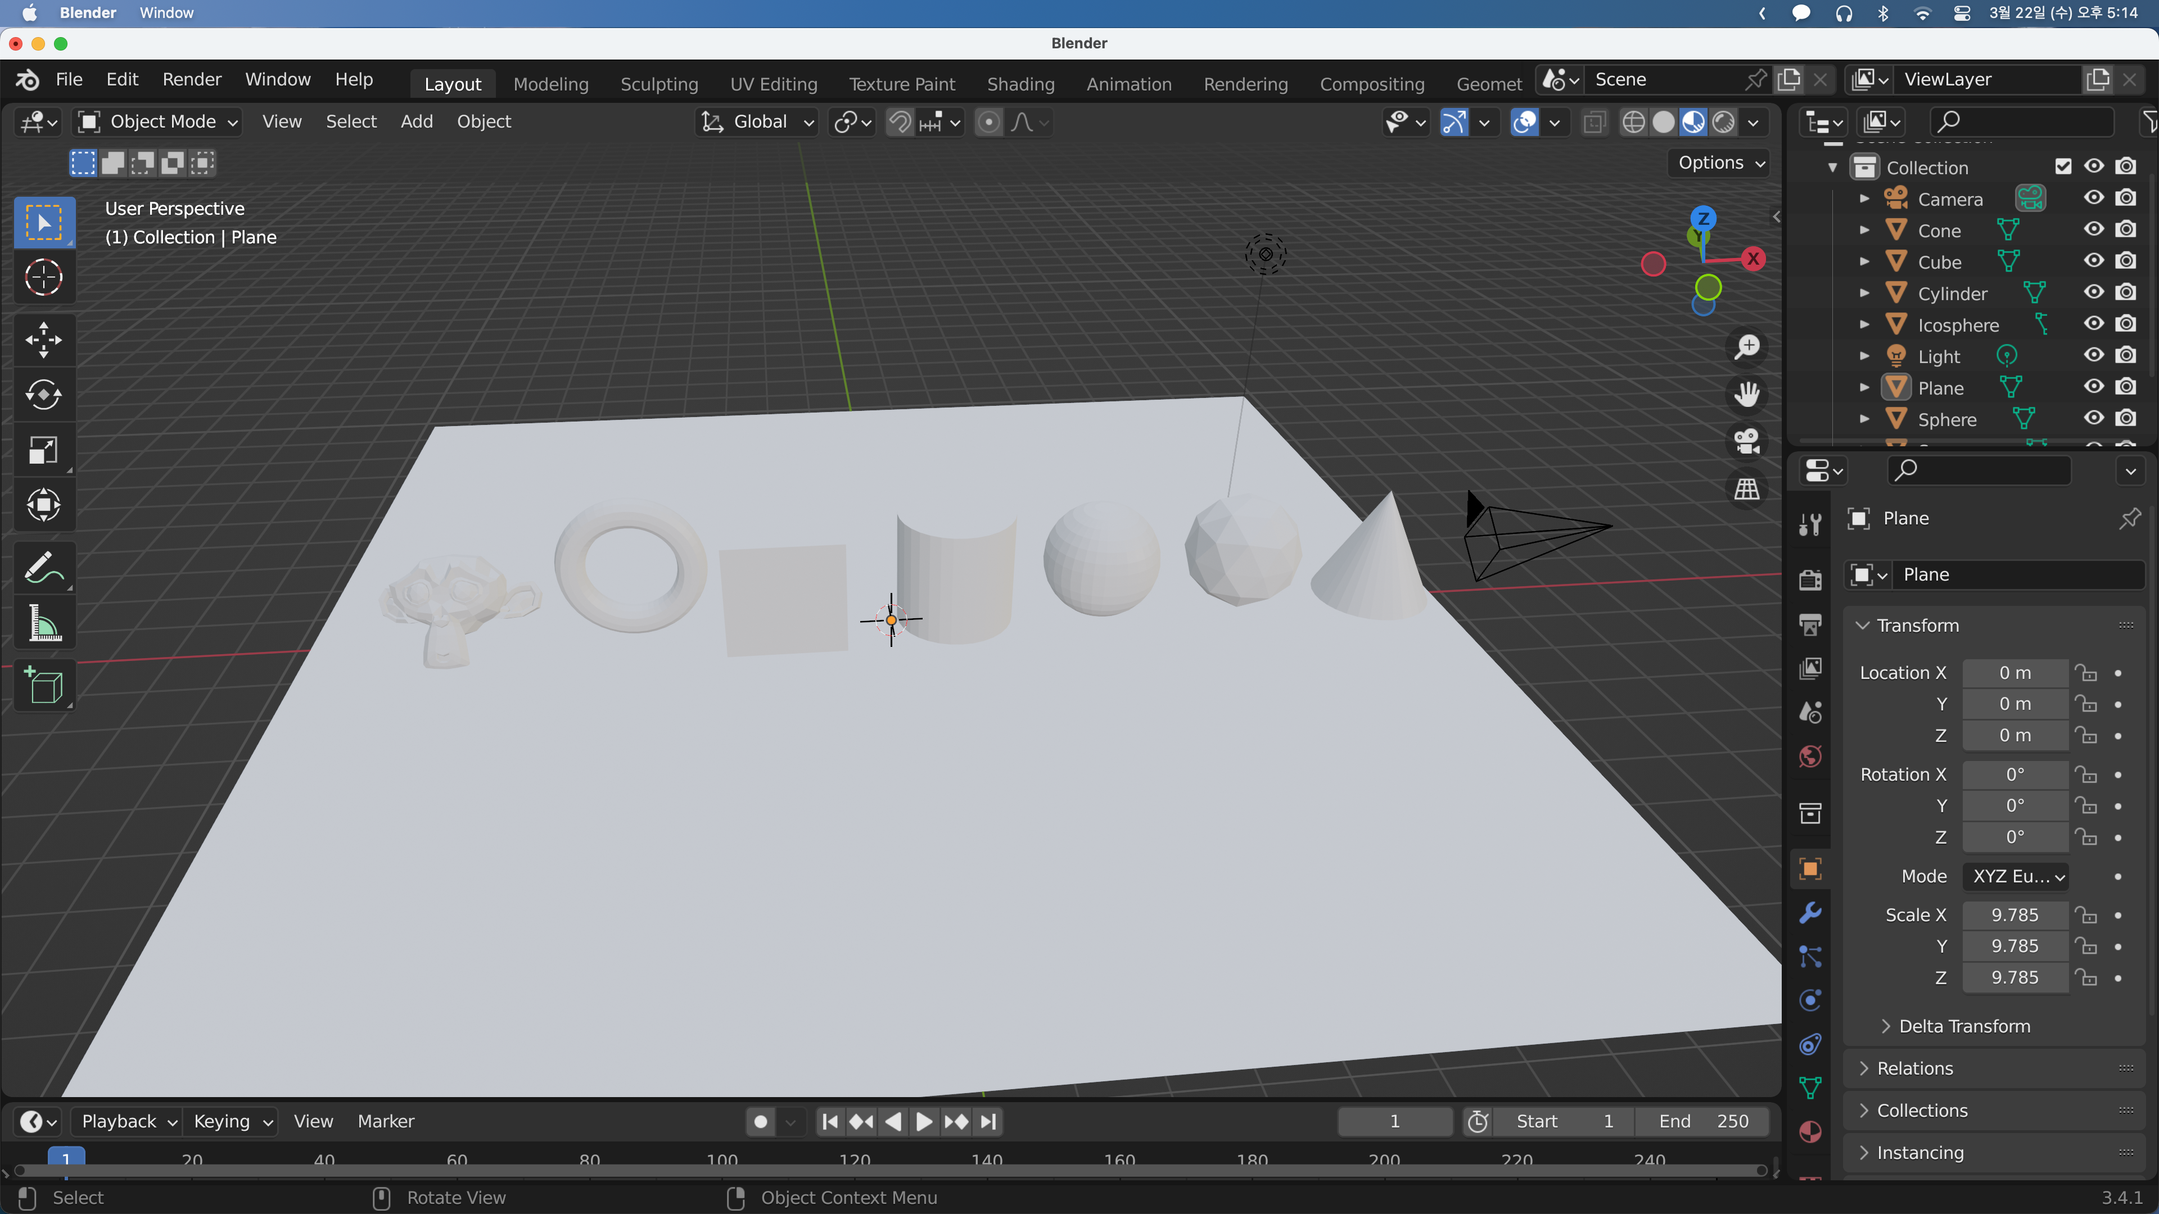
Task: Switch to the Modeling workspace tab
Action: click(550, 84)
